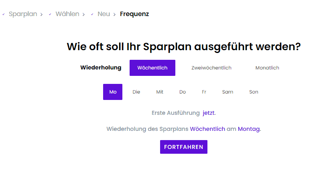Select Mo as execution day
Screen dimensions: 327x173
[x=113, y=92]
